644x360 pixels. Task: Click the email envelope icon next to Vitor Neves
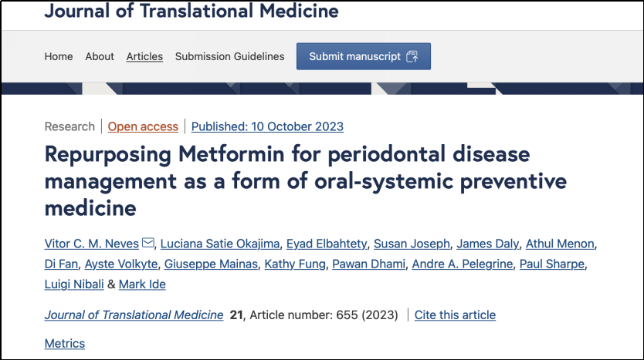[x=147, y=243]
